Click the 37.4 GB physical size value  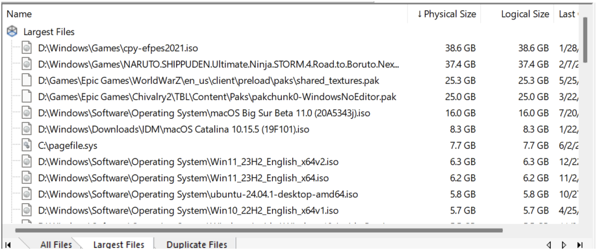click(461, 64)
